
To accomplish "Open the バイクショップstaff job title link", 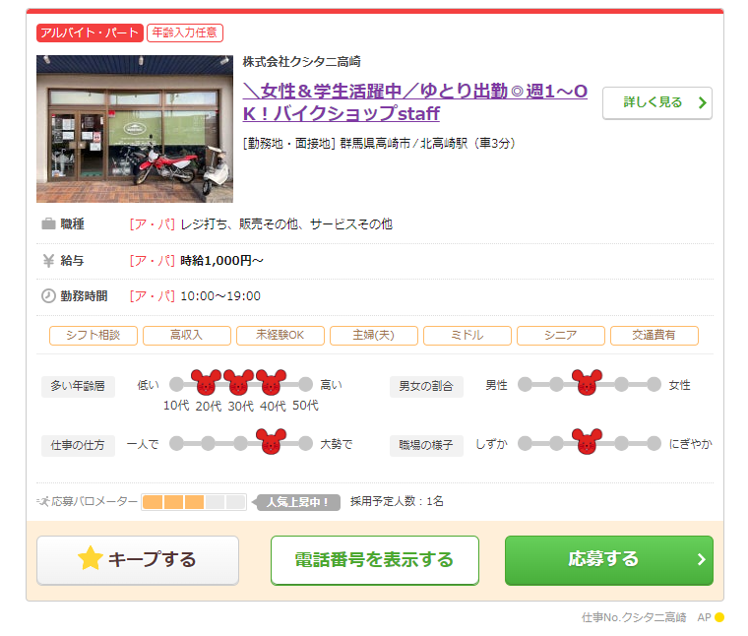I will pos(414,102).
